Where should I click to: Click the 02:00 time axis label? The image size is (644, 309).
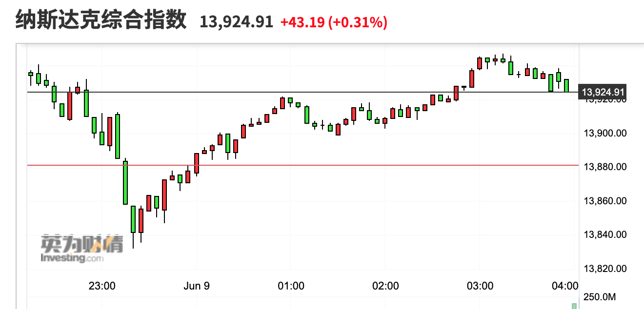click(x=385, y=286)
